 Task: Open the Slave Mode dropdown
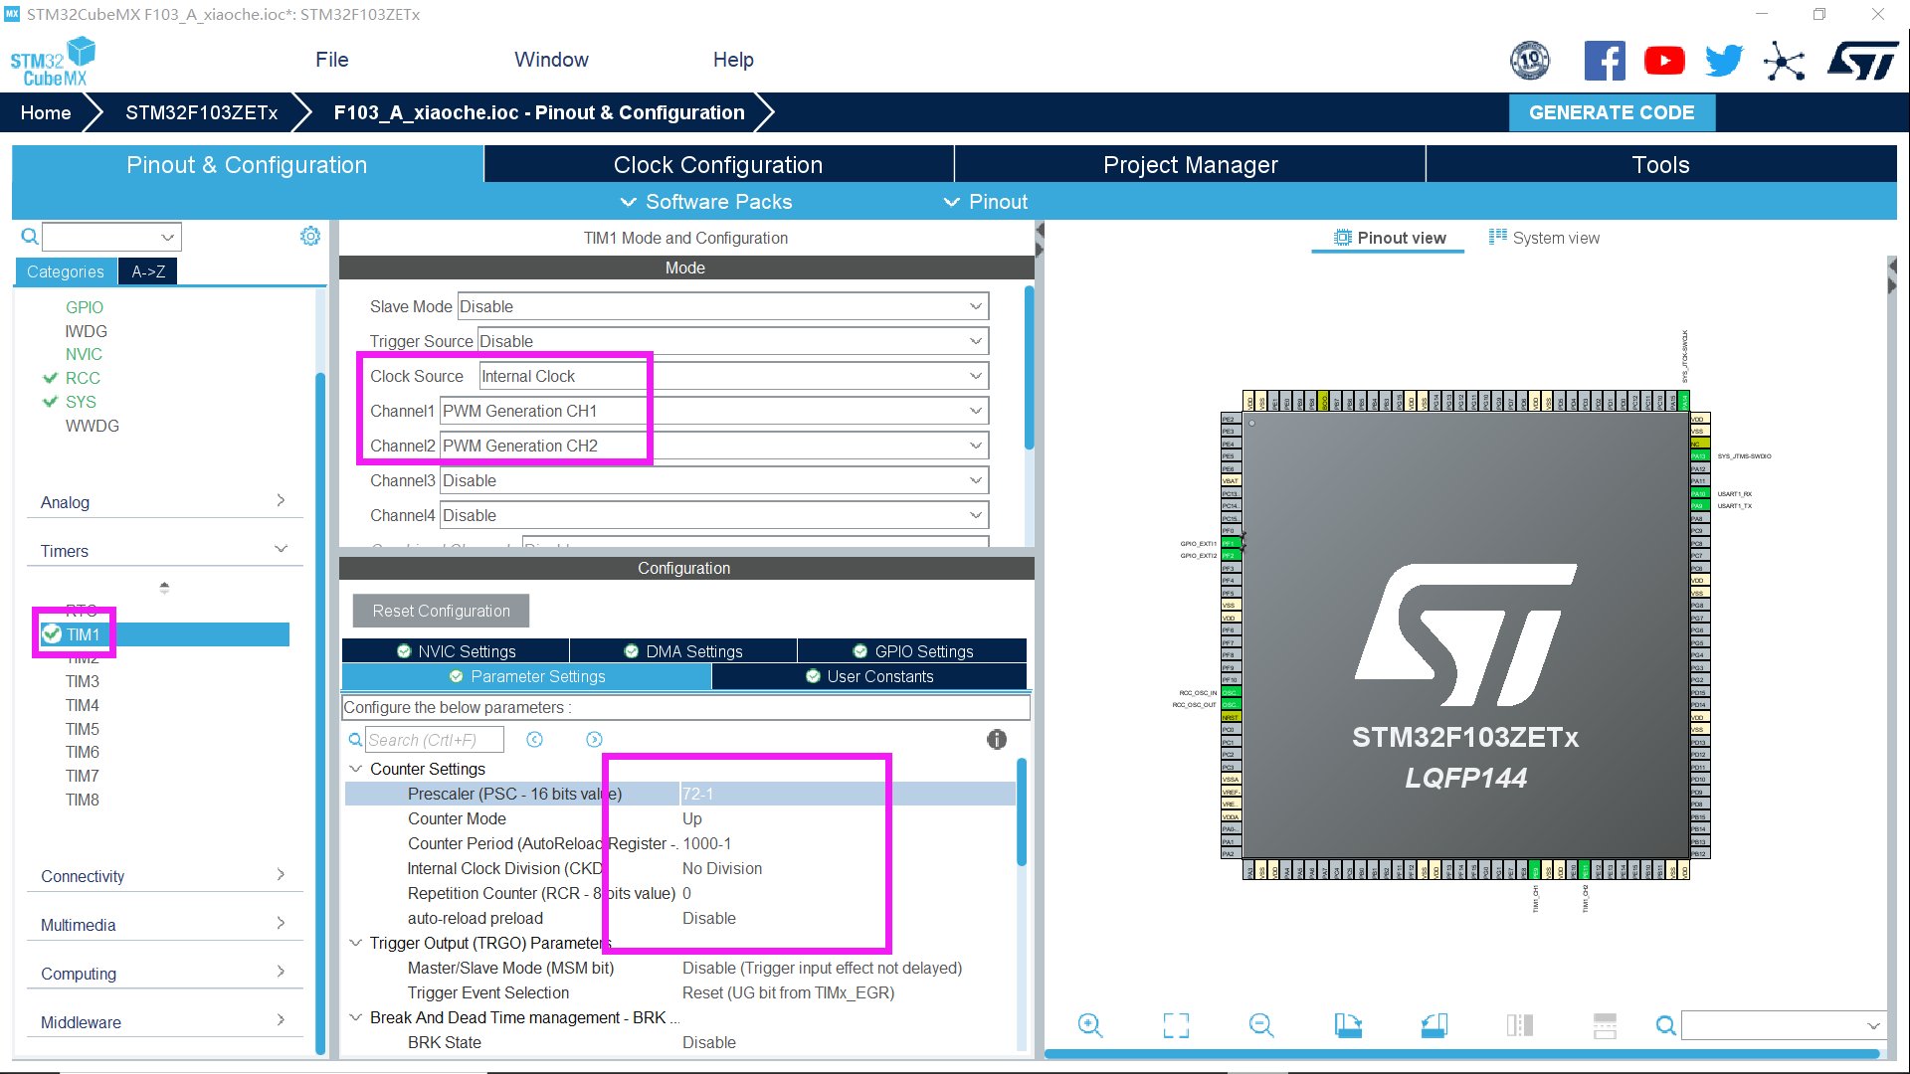722,306
